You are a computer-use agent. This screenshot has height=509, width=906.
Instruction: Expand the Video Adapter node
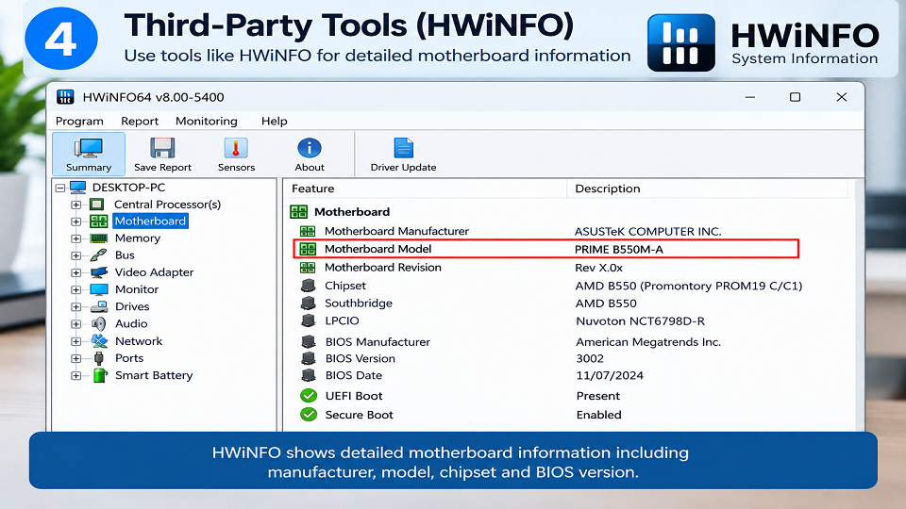(75, 272)
